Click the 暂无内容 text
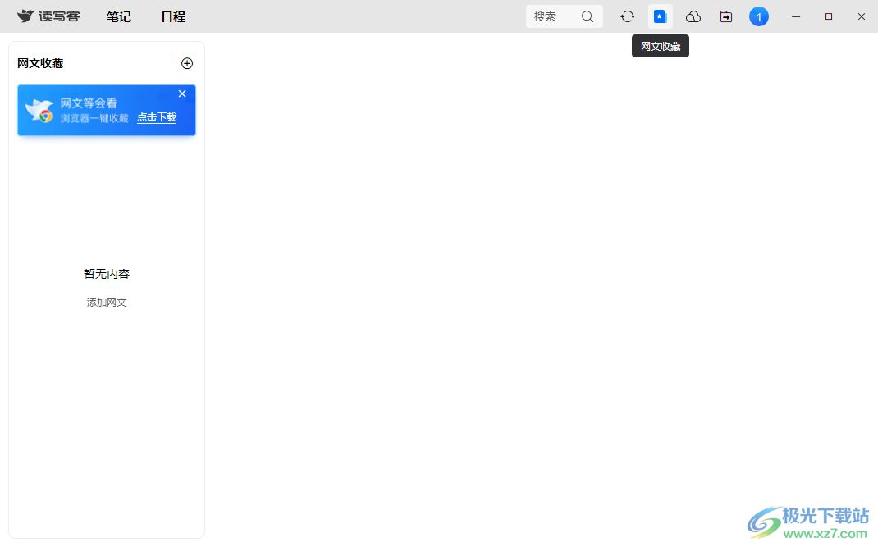Viewport: 878px width, 547px height. click(107, 274)
